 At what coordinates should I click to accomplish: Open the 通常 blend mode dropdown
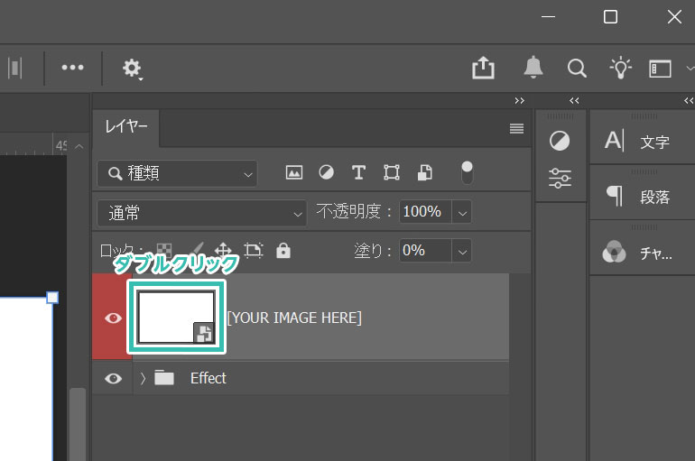click(x=201, y=213)
